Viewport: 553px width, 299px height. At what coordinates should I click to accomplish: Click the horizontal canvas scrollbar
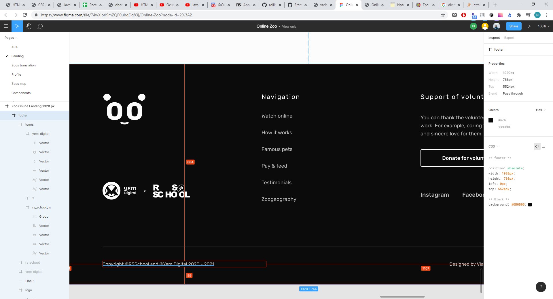coord(402,296)
